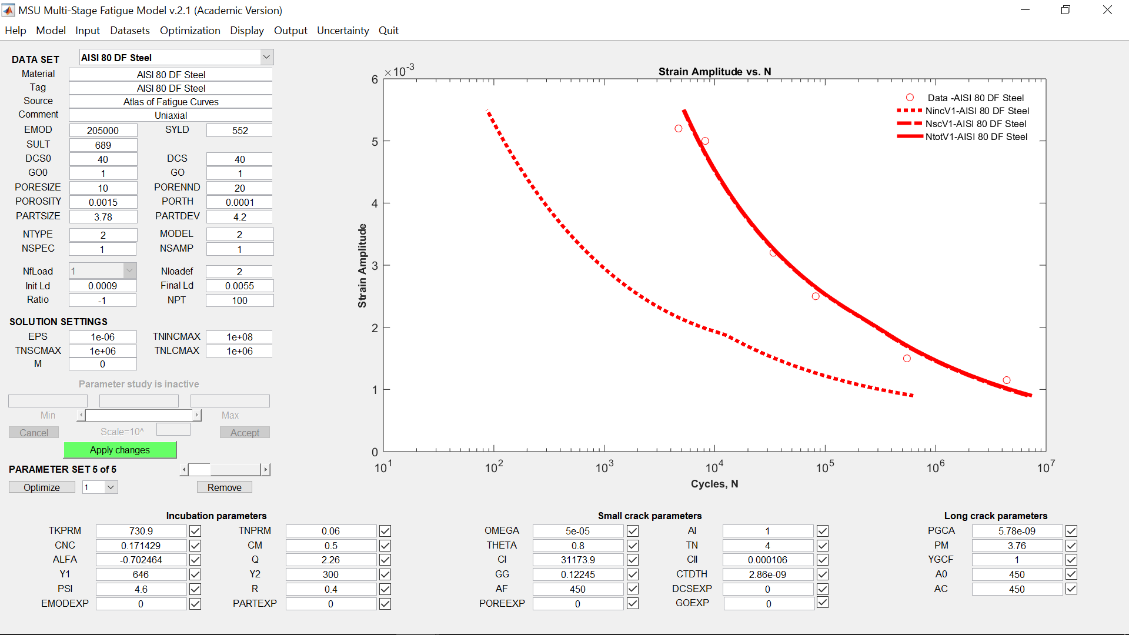Click the EMOD input field
Screen dimensions: 1129x635
[x=103, y=131]
